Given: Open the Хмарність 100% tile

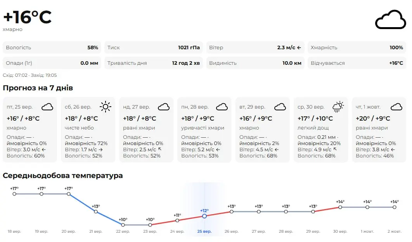Looking at the screenshot, I should pos(357,48).
